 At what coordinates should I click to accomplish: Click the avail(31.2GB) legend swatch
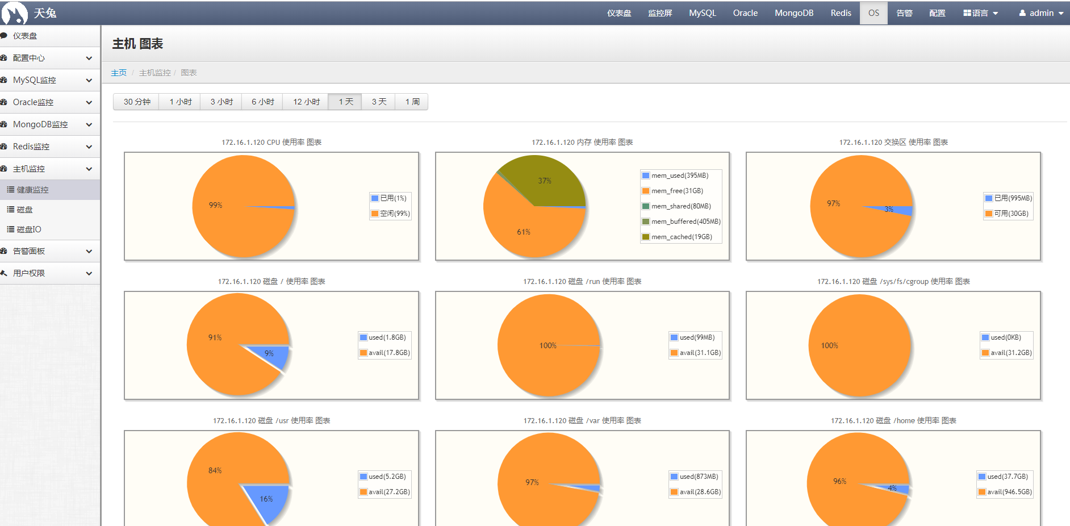(x=985, y=353)
